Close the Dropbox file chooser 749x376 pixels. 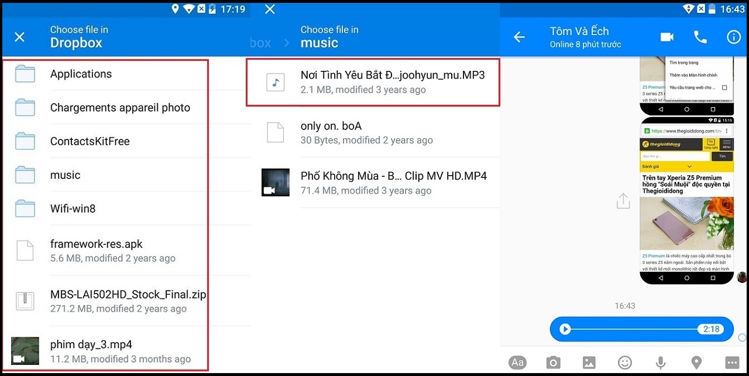pyautogui.click(x=19, y=37)
